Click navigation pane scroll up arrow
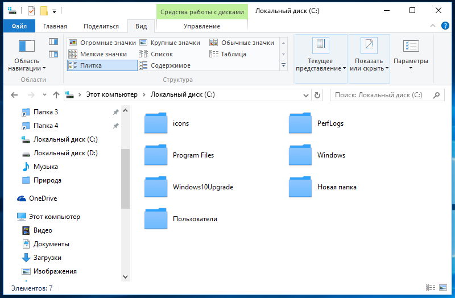Image resolution: width=455 pixels, height=298 pixels. click(125, 110)
